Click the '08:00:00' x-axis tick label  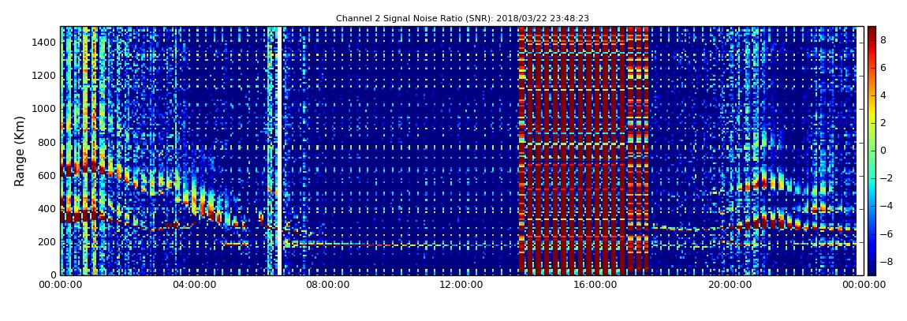(327, 285)
